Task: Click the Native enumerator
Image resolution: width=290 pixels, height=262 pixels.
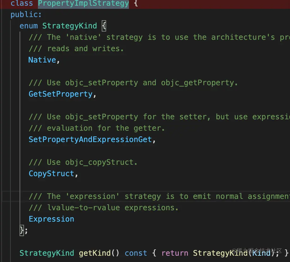Action: (42, 60)
